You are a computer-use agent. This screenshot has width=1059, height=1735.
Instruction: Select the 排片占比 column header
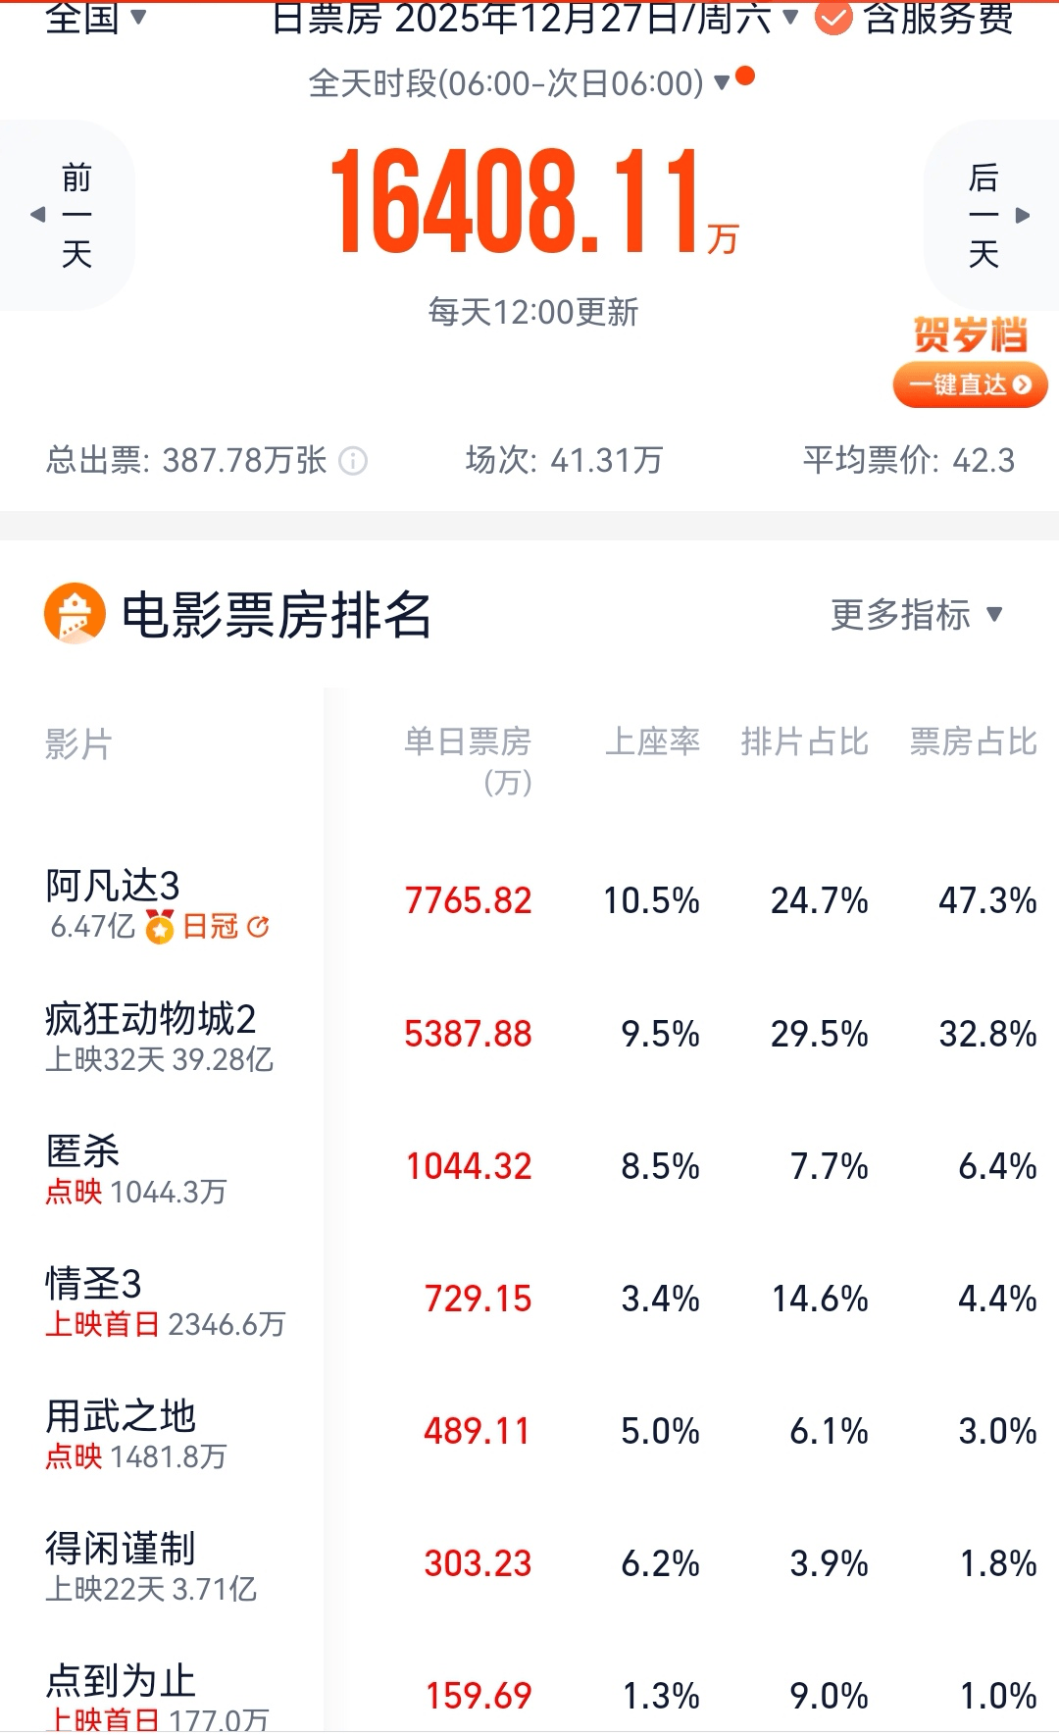point(804,741)
